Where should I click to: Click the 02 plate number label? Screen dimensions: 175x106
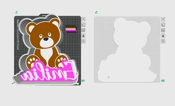tap(163, 81)
